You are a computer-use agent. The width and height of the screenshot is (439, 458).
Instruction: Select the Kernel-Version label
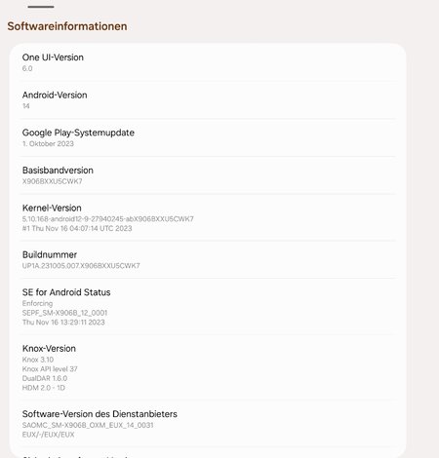click(52, 208)
